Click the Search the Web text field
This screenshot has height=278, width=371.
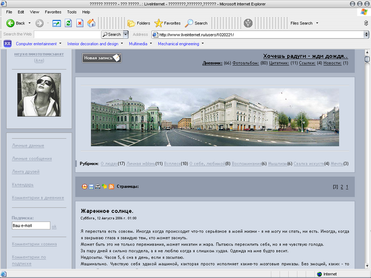click(67, 34)
